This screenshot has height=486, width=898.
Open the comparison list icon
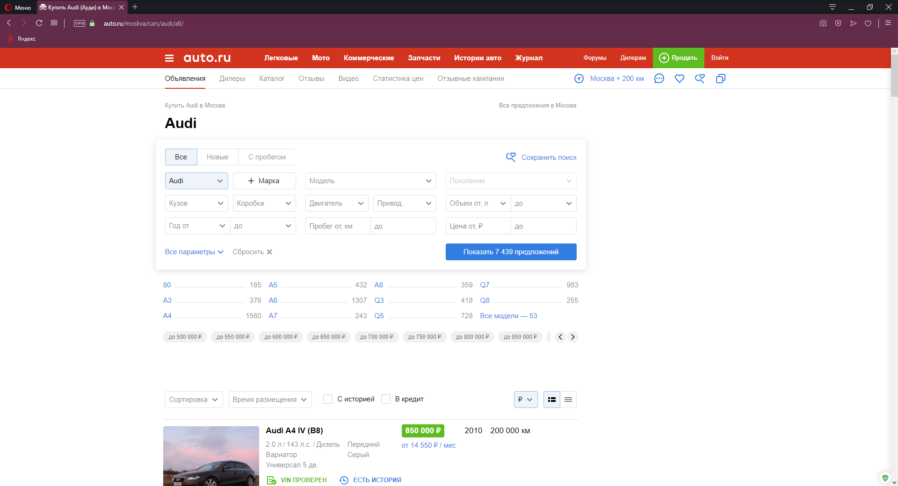[720, 79]
